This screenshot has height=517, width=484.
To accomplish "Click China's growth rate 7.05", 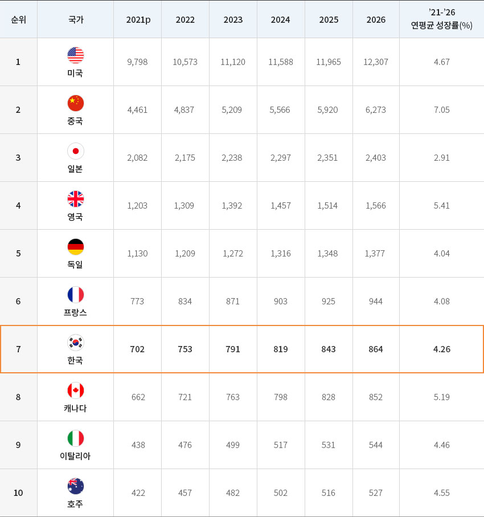I will coord(441,109).
